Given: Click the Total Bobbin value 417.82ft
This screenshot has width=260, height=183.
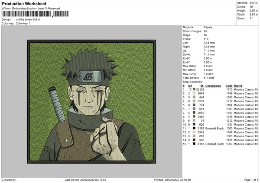Looking at the screenshot, I should point(208,78).
